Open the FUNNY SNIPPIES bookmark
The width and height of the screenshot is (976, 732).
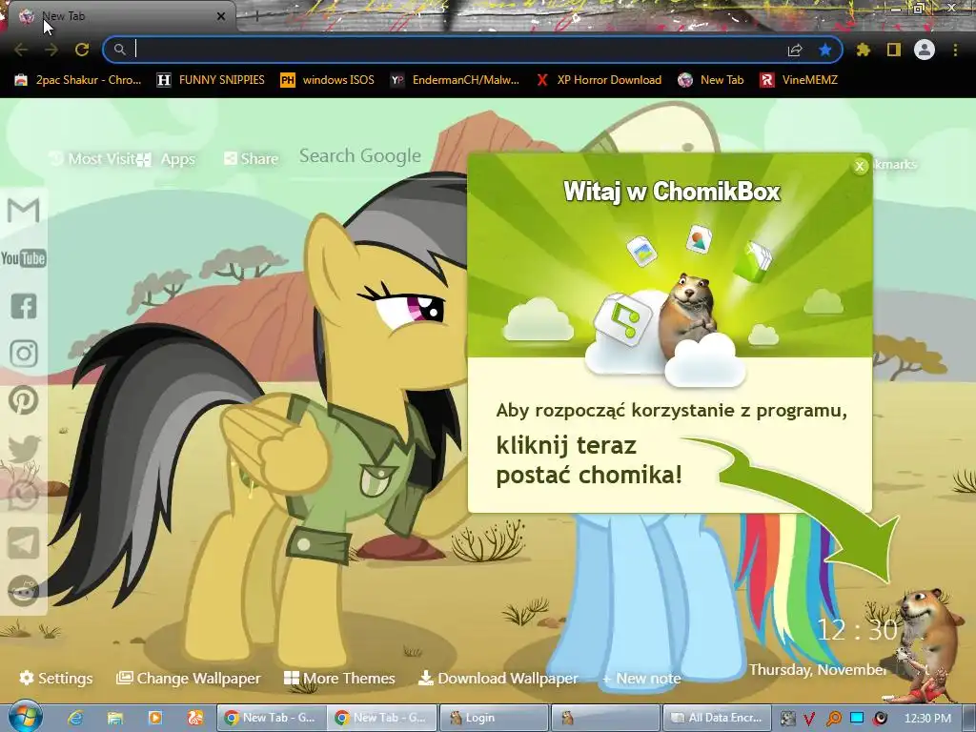[211, 80]
